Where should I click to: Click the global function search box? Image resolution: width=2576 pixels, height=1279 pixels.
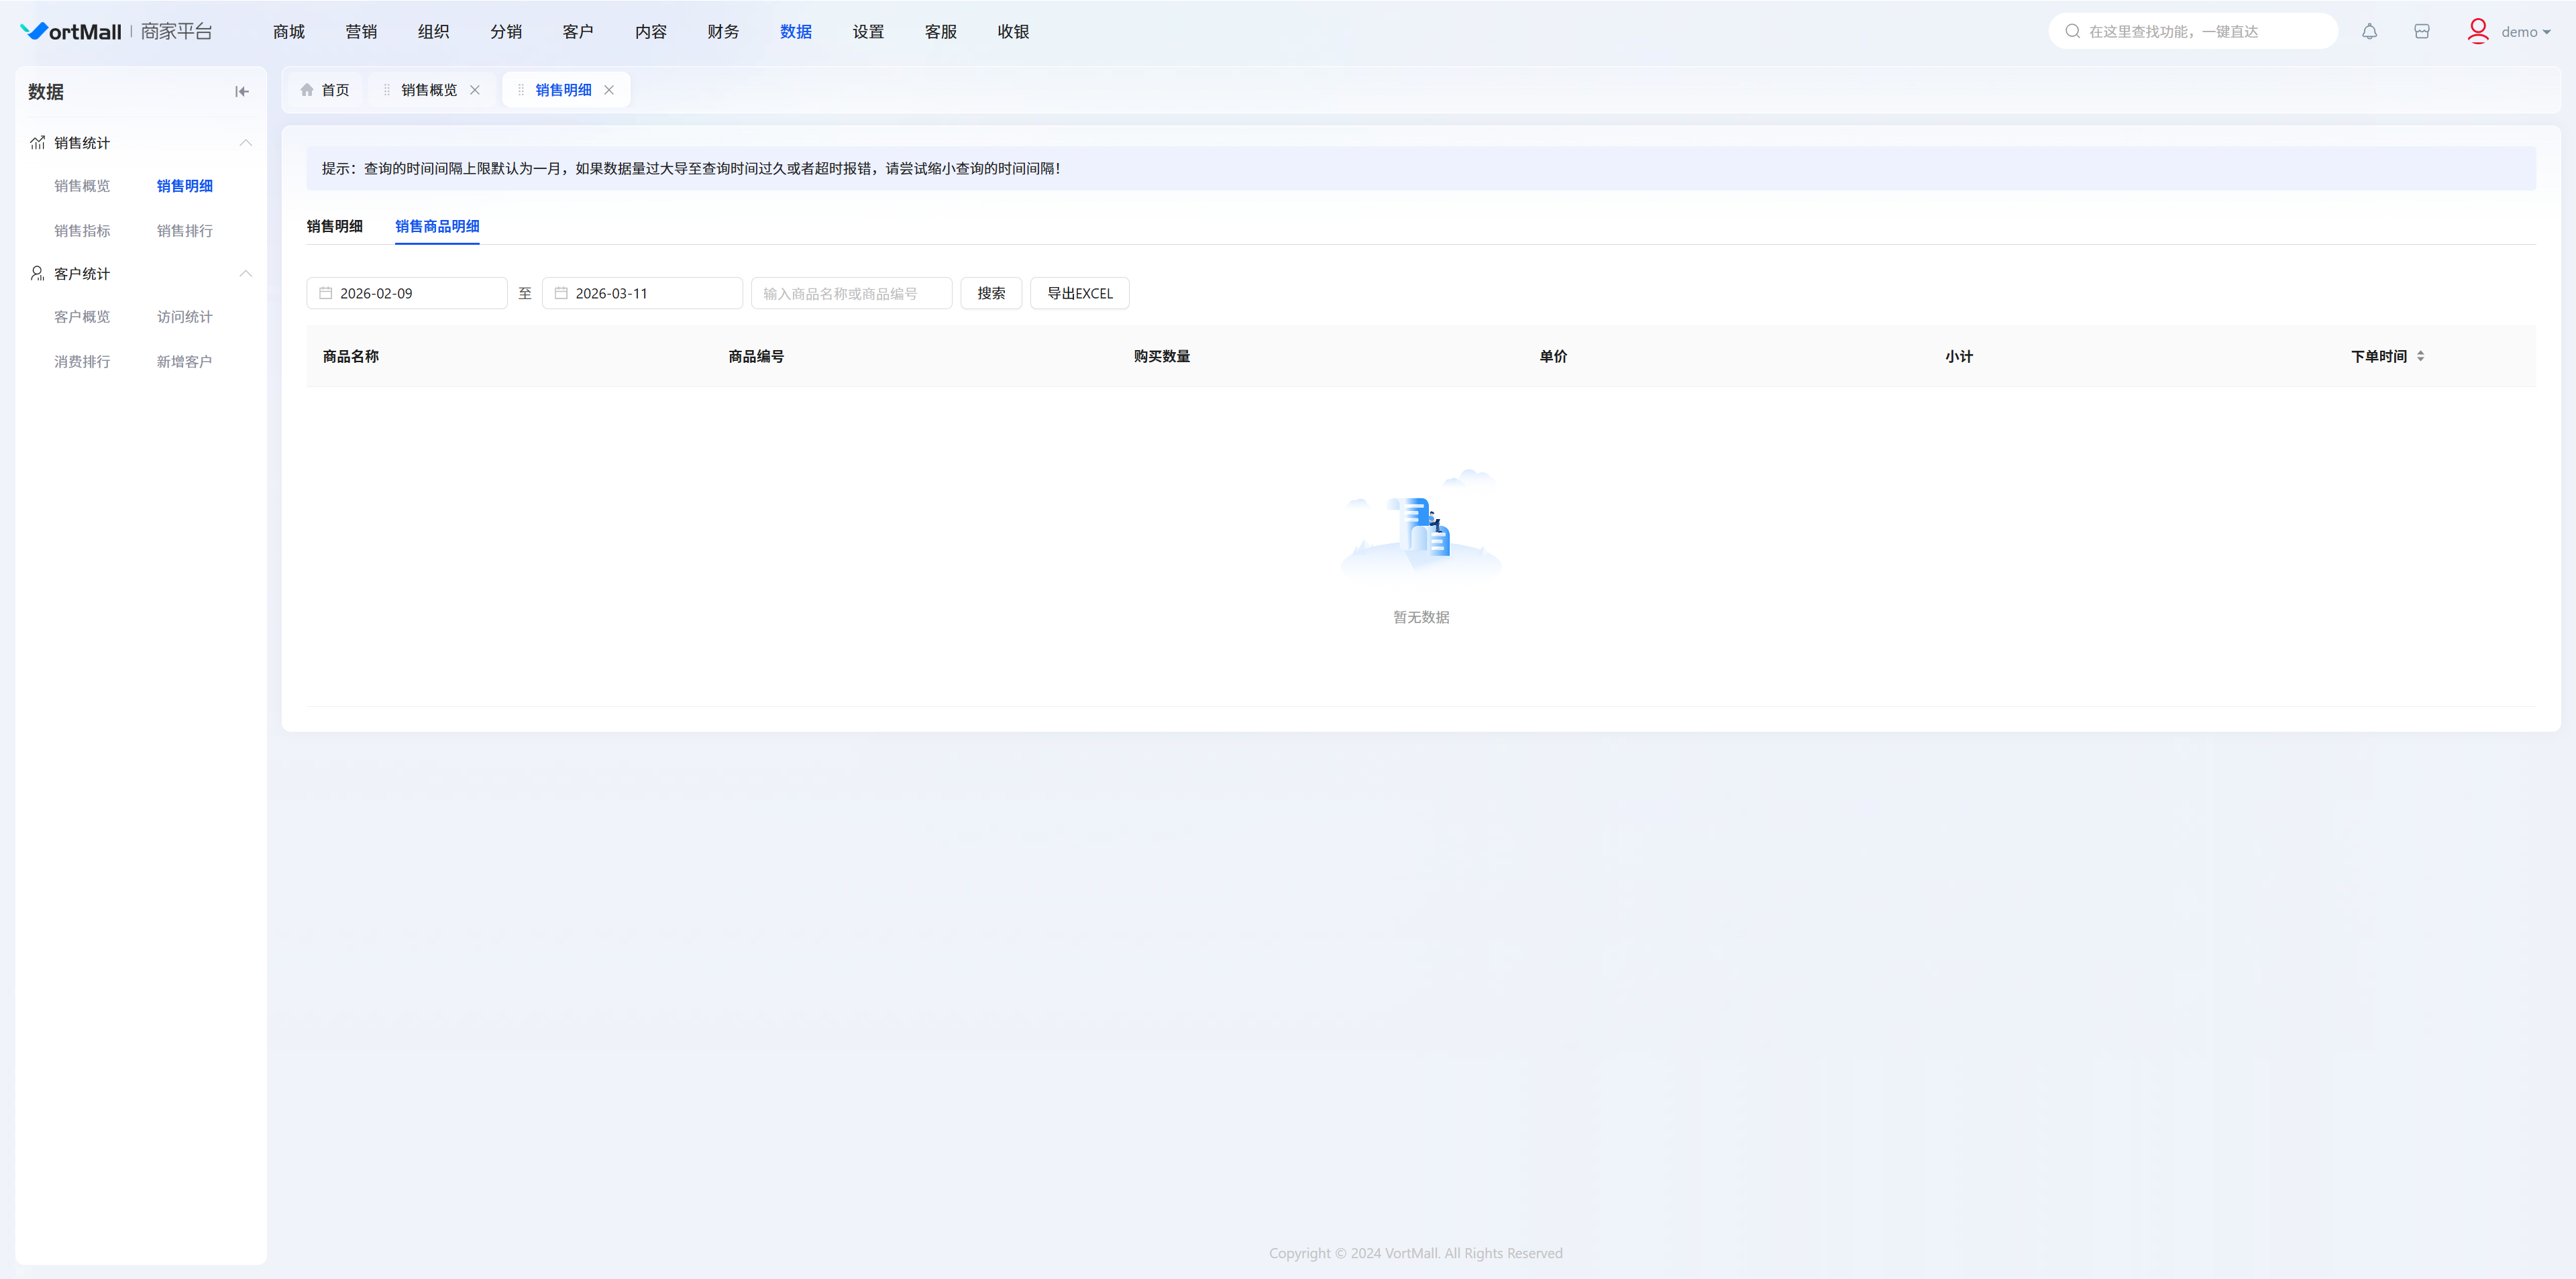click(2192, 32)
